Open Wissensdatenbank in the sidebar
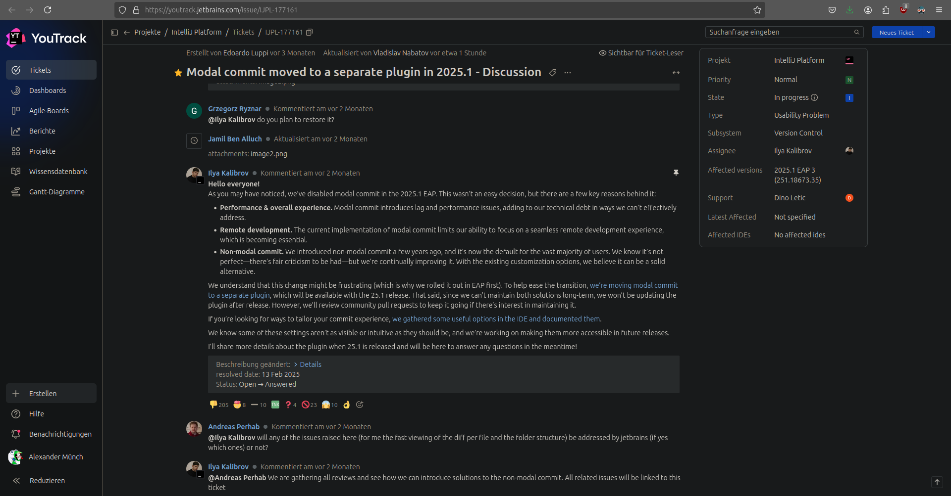This screenshot has width=951, height=496. (x=51, y=172)
